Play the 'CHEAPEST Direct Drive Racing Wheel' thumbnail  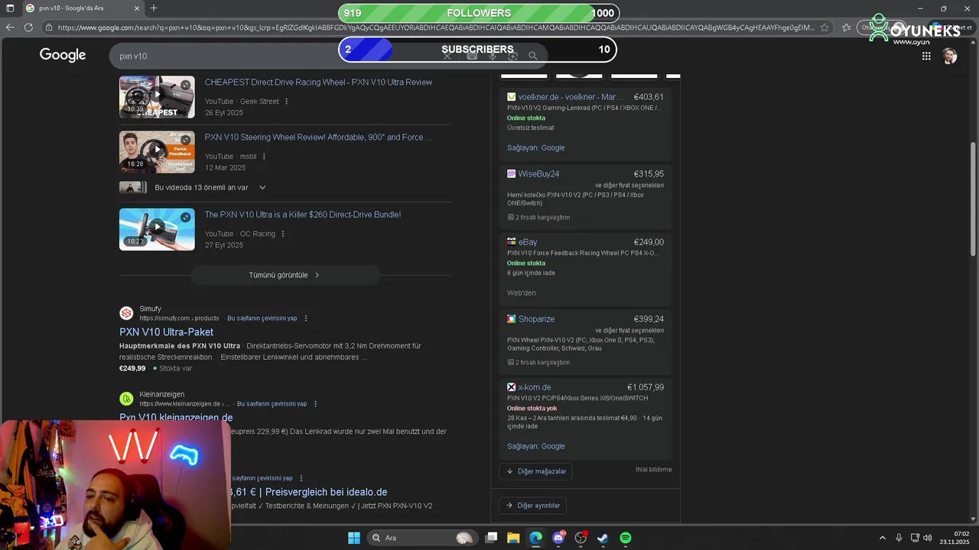coord(157,96)
